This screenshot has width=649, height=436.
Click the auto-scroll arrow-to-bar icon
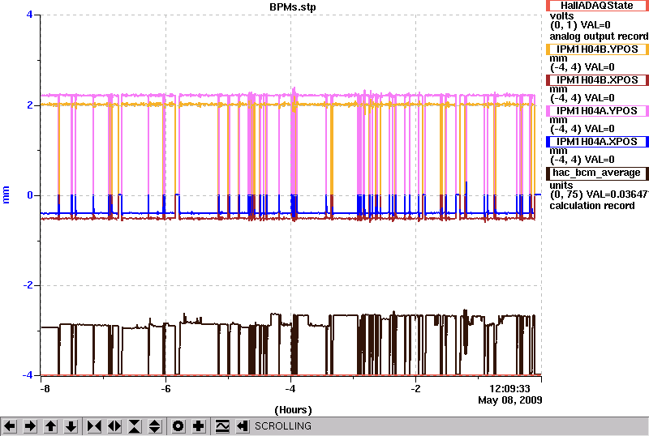click(243, 426)
